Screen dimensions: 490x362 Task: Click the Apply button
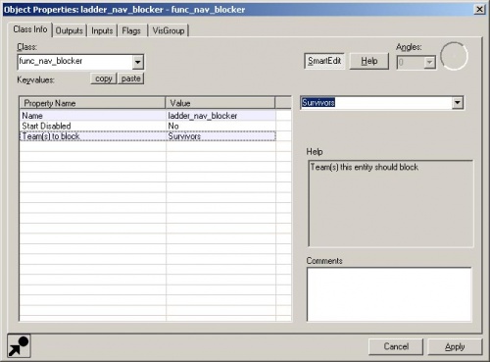(x=455, y=346)
